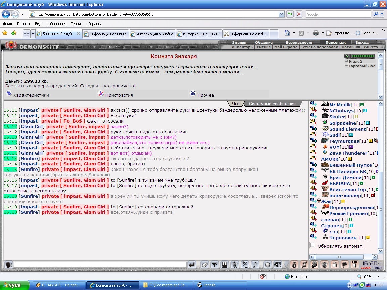Click the Прочее icon
The width and height of the screenshot is (387, 290).
pos(193,93)
